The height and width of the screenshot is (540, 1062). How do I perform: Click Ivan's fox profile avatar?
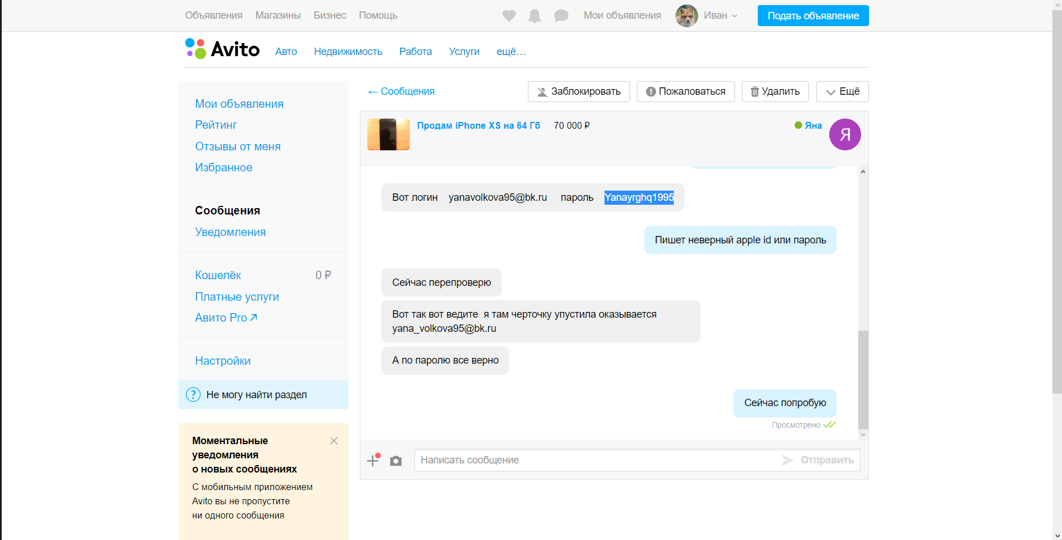coord(686,16)
